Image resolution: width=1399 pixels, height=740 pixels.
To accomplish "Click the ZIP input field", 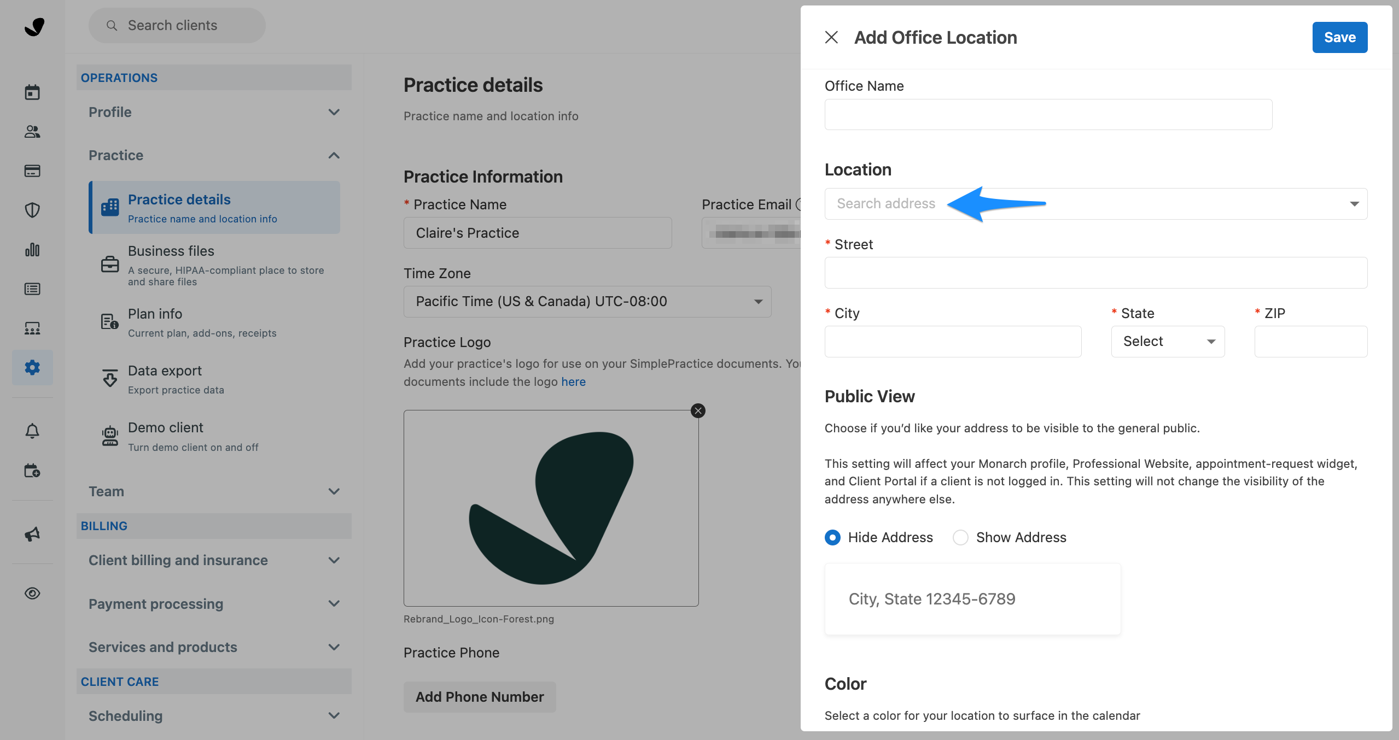I will click(1311, 342).
